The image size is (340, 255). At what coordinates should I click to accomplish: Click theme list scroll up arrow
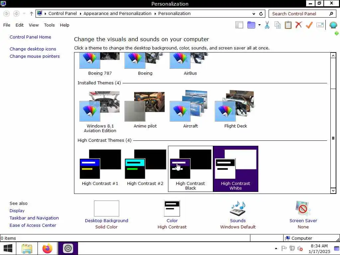(333, 55)
